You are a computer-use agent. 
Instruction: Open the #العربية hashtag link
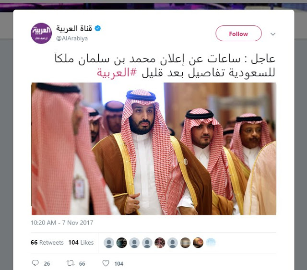(x=117, y=72)
